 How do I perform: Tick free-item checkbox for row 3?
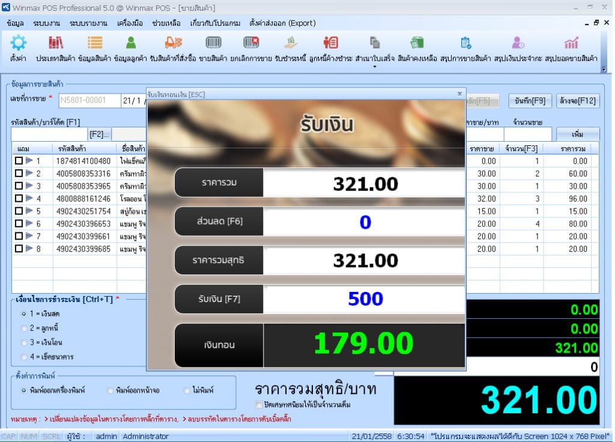(19, 186)
